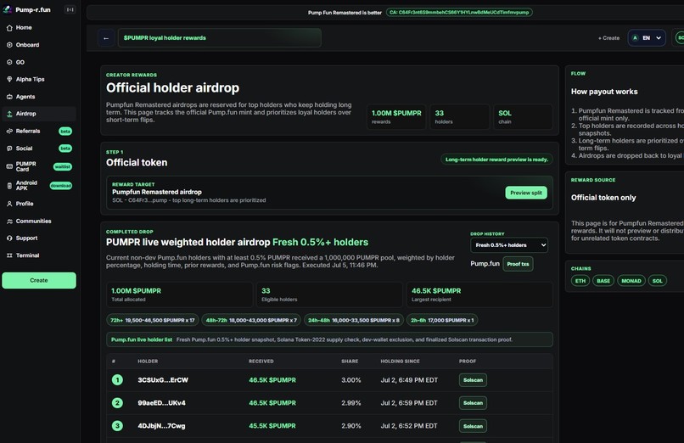The height and width of the screenshot is (443, 684).
Task: Open the Terminal menu item
Action: tap(39, 255)
